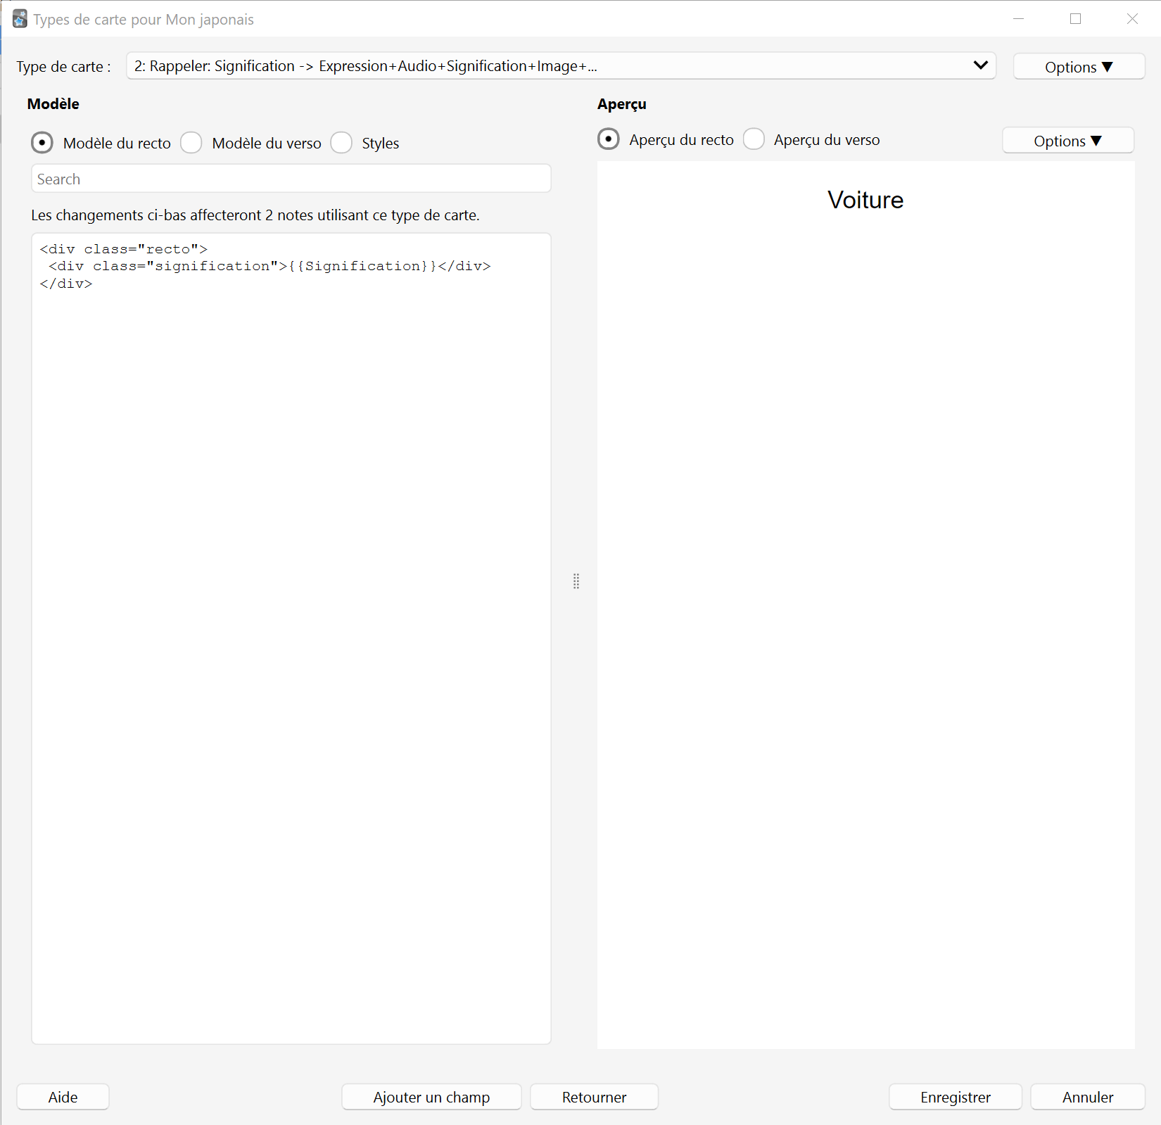The width and height of the screenshot is (1161, 1125).
Task: Select Aperçu du recto preview option
Action: tap(609, 139)
